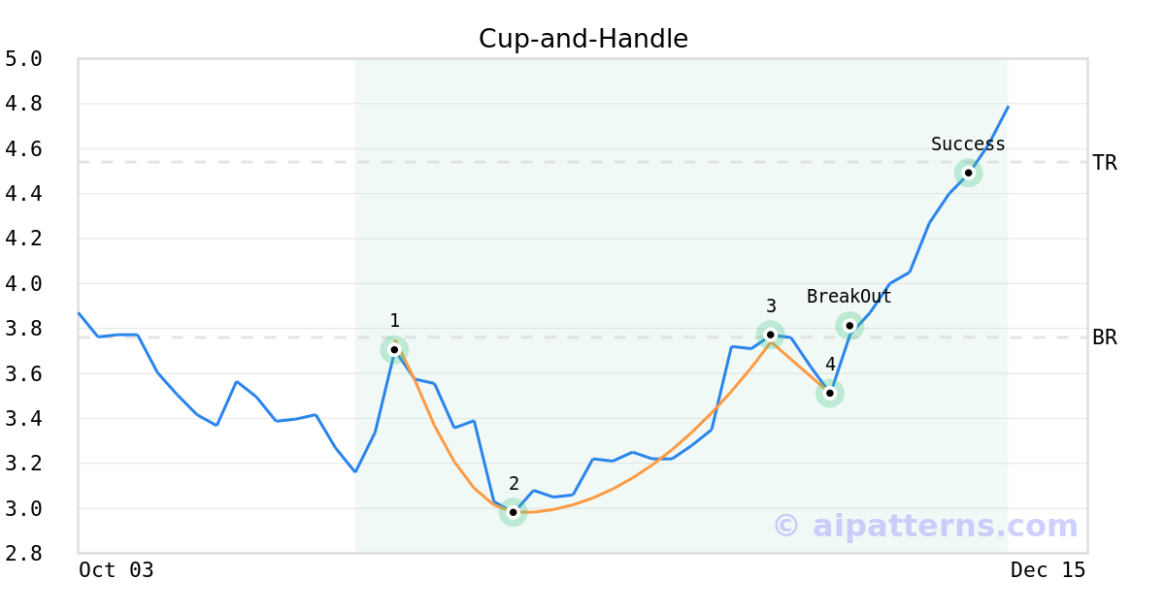
Task: Click the BR breakout line label
Action: click(x=1105, y=338)
